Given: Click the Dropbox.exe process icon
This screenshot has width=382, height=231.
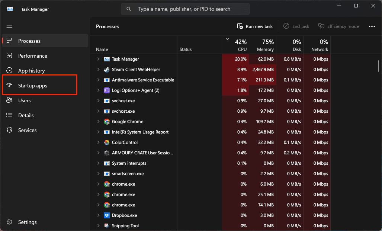Looking at the screenshot, I should coord(106,215).
